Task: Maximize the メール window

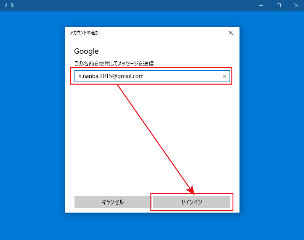Action: [x=278, y=5]
